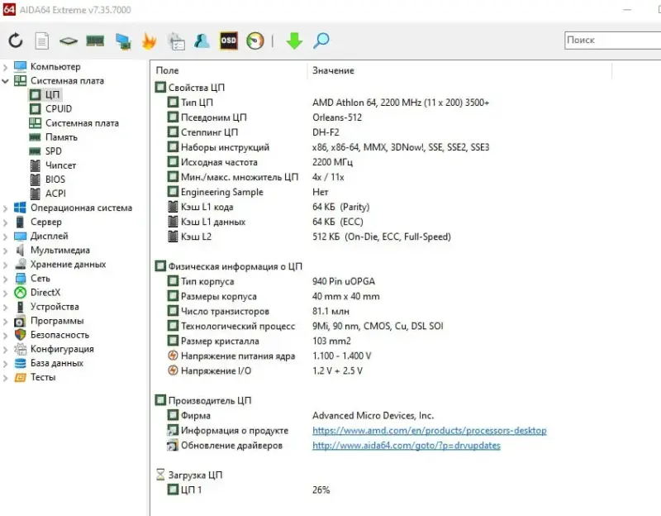Expand the Компьютер tree node

point(7,66)
